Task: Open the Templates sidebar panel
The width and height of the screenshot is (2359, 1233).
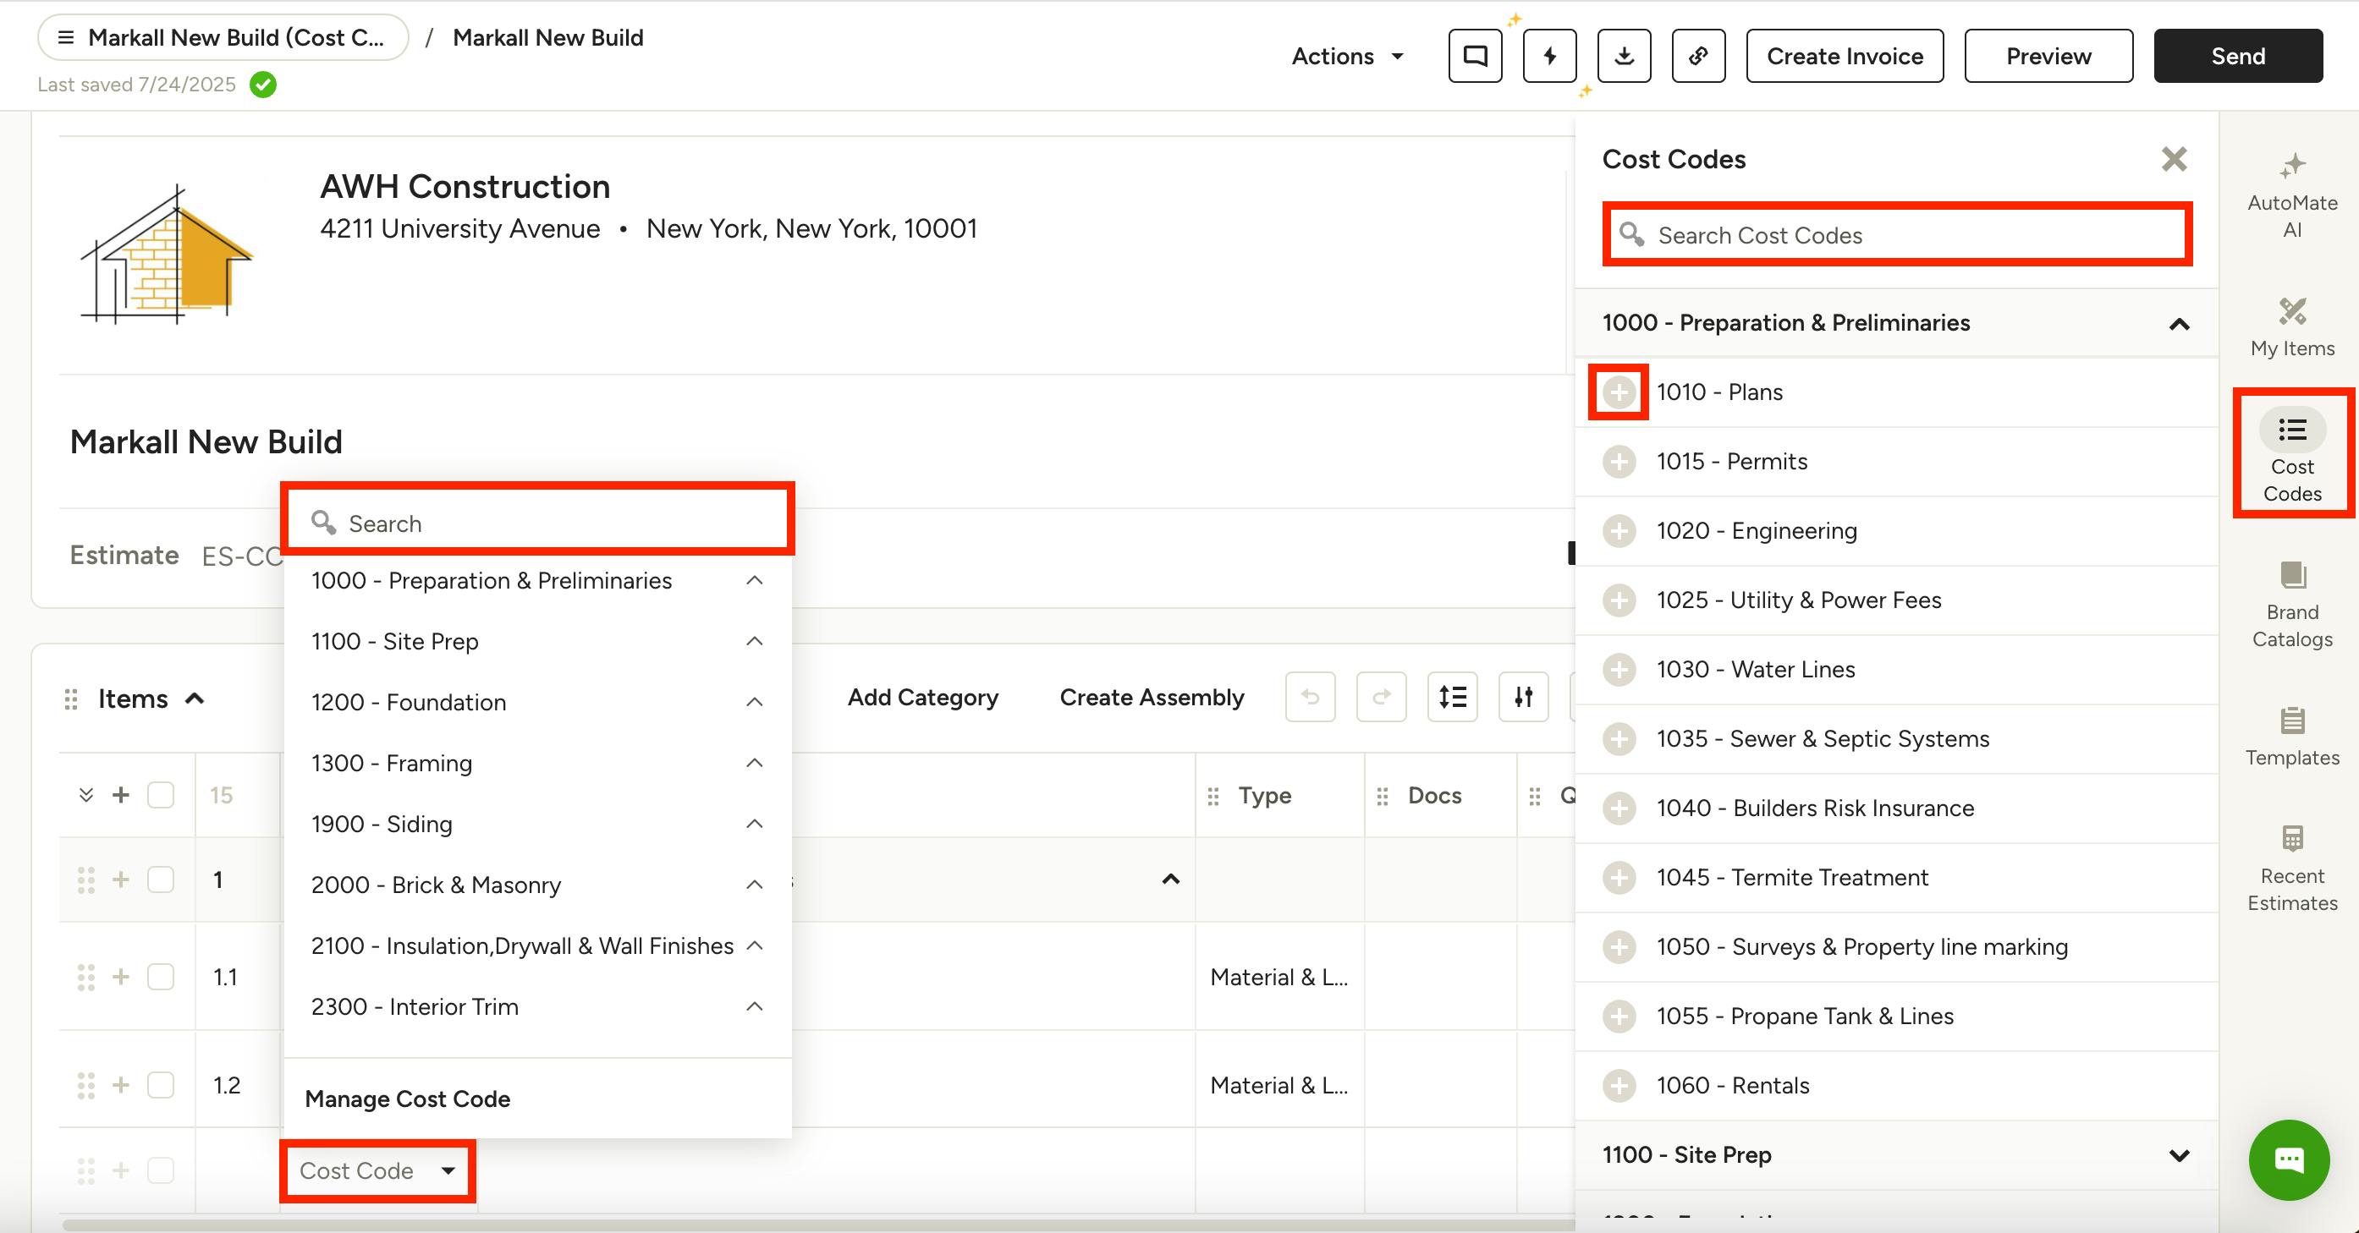Action: coord(2291,736)
